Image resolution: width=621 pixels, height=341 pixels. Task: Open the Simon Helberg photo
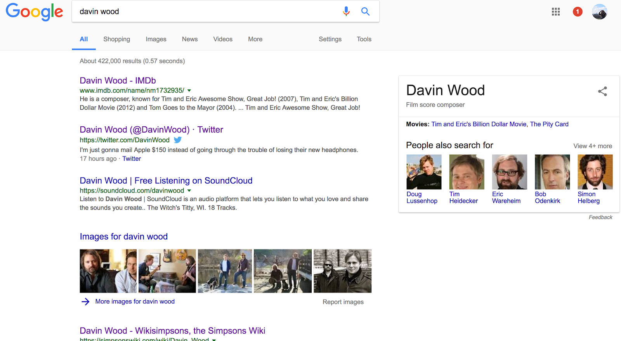click(x=595, y=172)
